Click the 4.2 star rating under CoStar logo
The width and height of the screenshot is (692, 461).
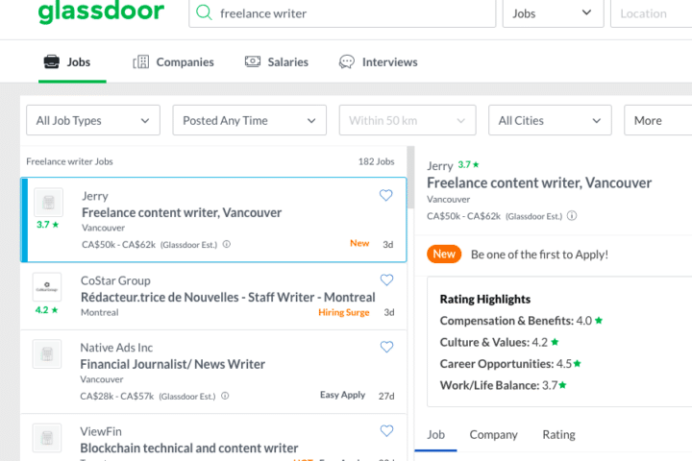[x=47, y=310]
